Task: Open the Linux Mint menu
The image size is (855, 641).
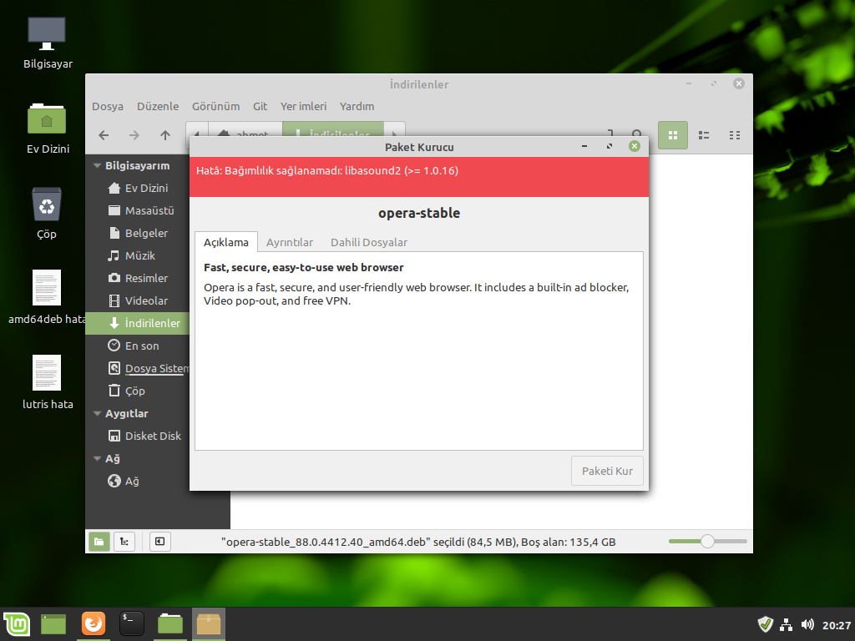Action: pyautogui.click(x=17, y=624)
